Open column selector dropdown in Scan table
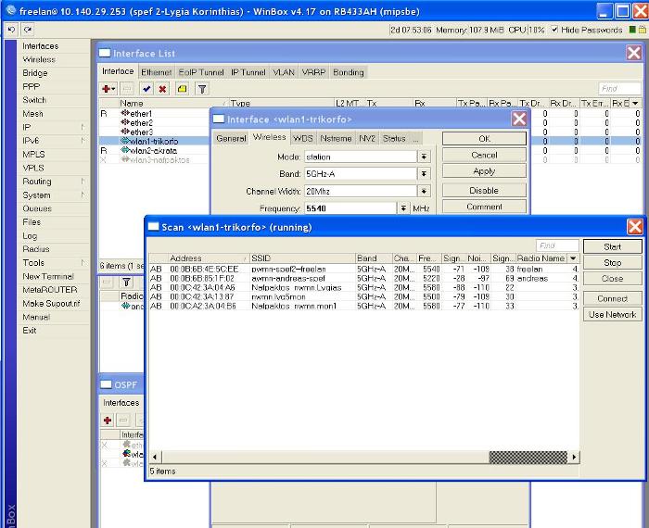The width and height of the screenshot is (649, 528). [x=574, y=258]
